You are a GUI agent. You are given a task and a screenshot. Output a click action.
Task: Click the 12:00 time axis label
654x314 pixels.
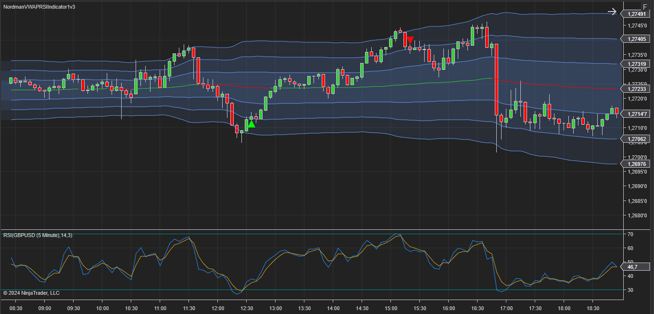(218, 308)
